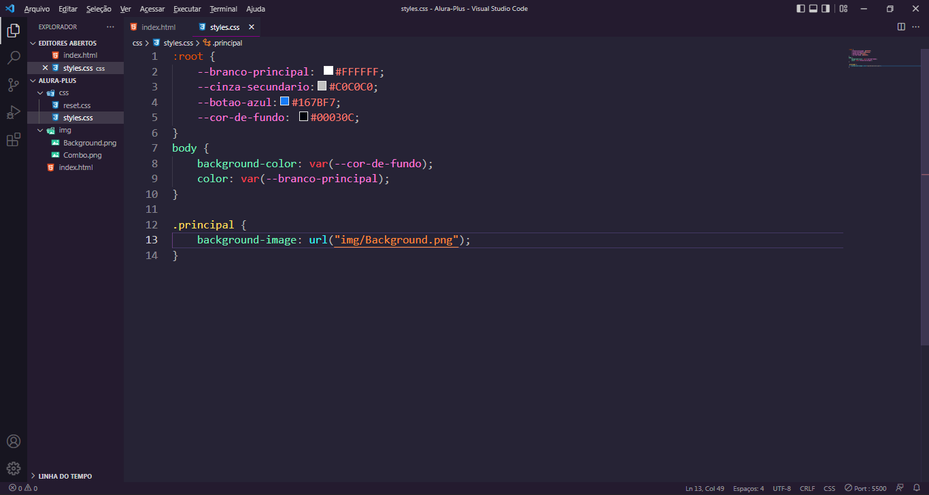Close the styles.css editor tab

point(251,27)
